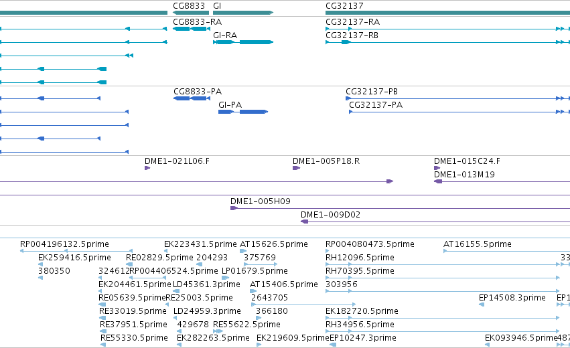This screenshot has height=348, width=570.
Task: Click EST RE55330.5prime
Action: point(134,338)
